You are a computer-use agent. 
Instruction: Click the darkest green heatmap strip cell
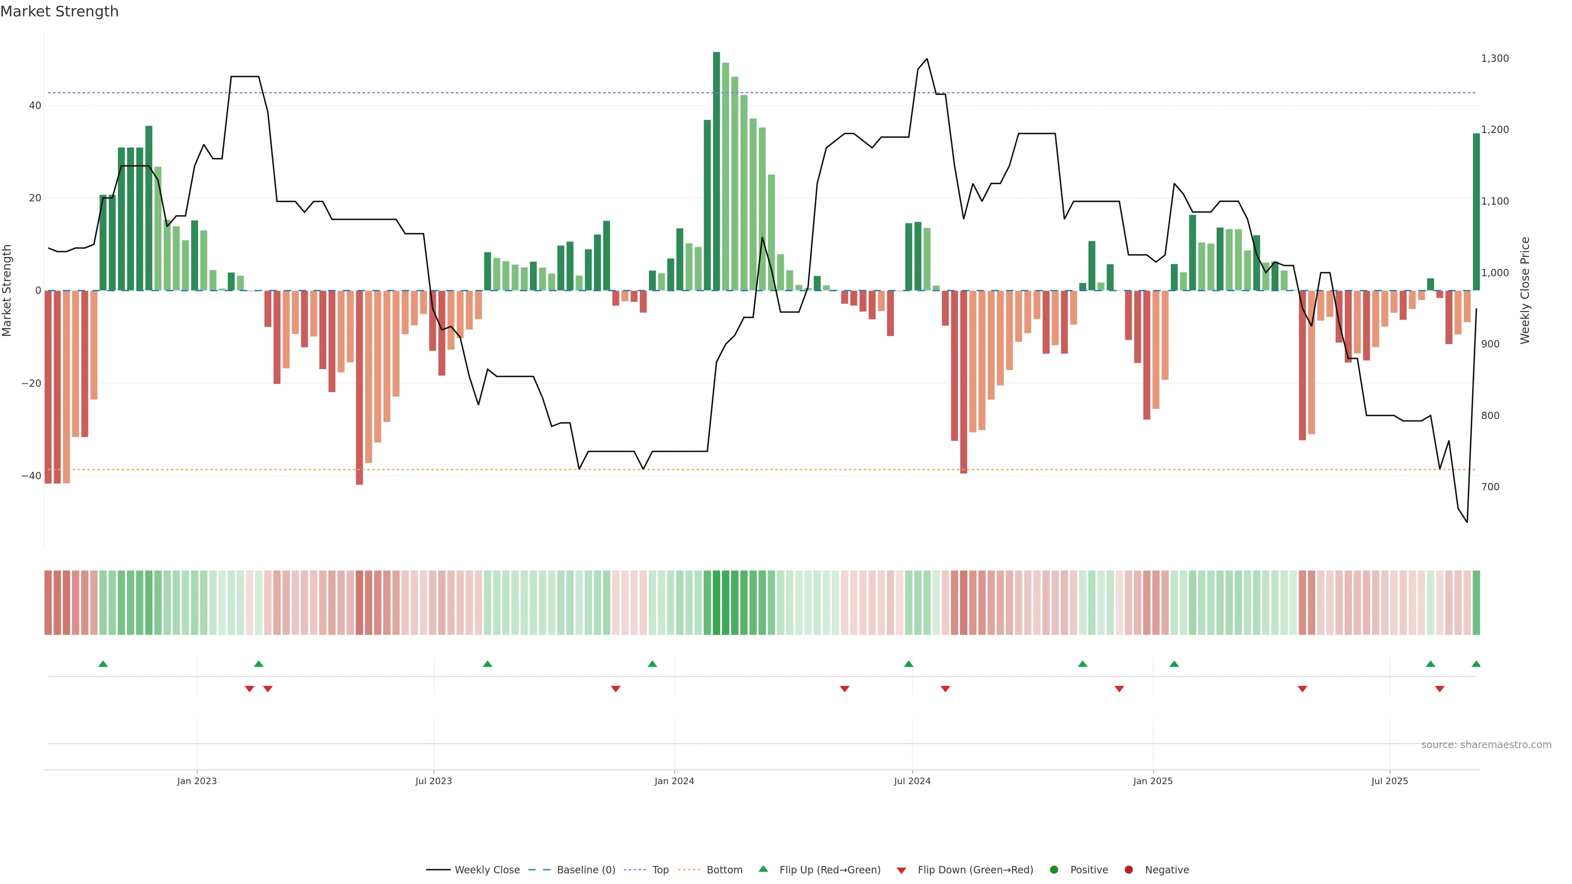click(716, 603)
